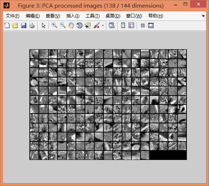Click the Hide Plot Tools icon
Screen dimensions: 209x186
[x=143, y=25]
